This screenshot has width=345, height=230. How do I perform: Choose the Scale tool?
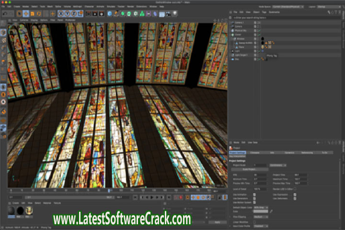click(x=33, y=13)
